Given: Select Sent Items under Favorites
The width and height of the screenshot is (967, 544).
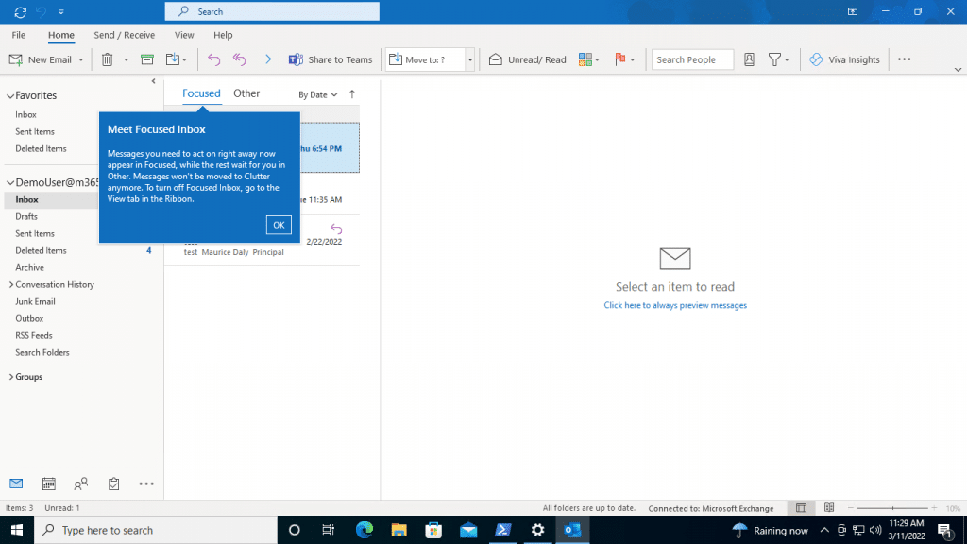Looking at the screenshot, I should pos(35,132).
